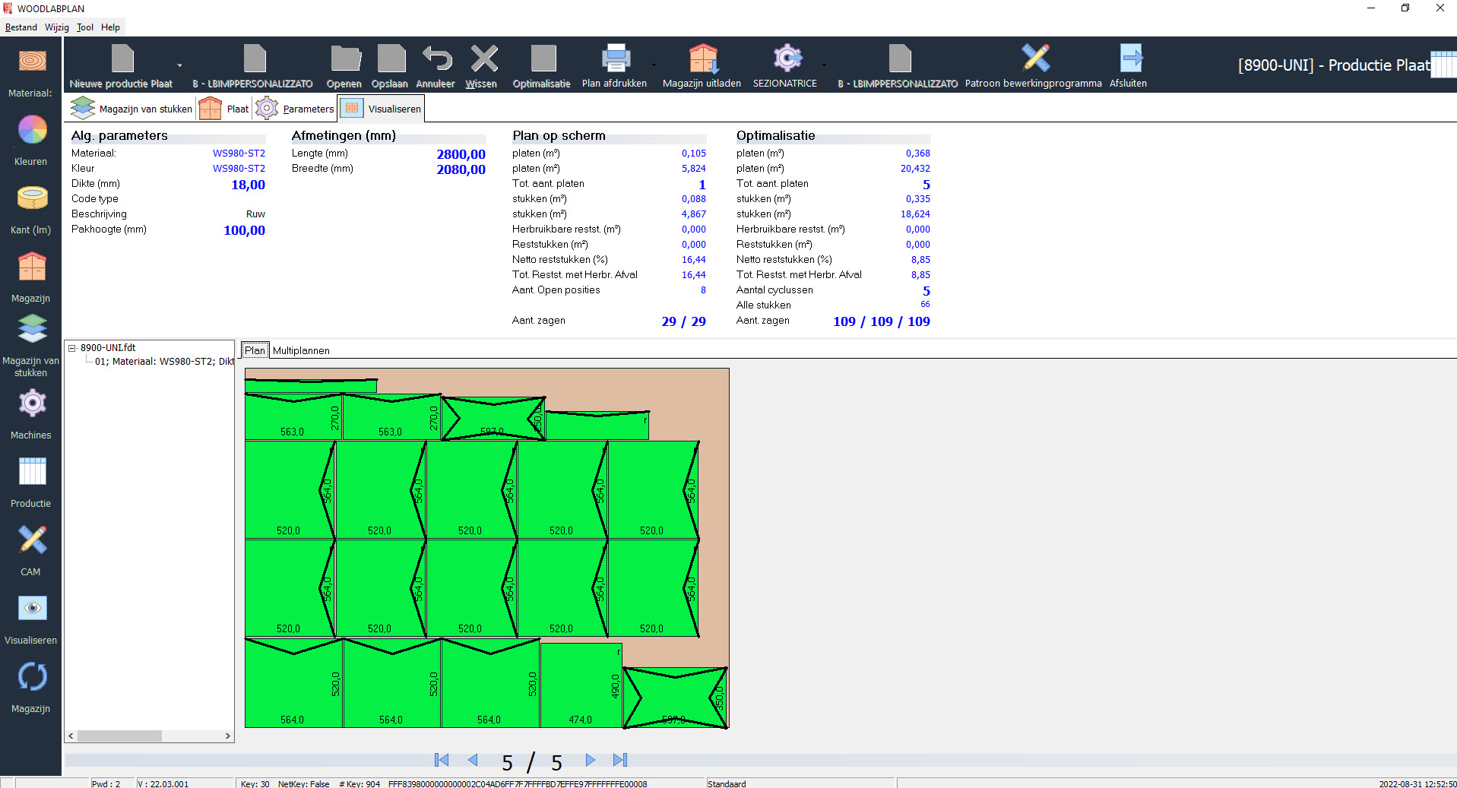Image resolution: width=1457 pixels, height=788 pixels.
Task: Switch to the Multiplannen sub-tab
Action: [301, 350]
